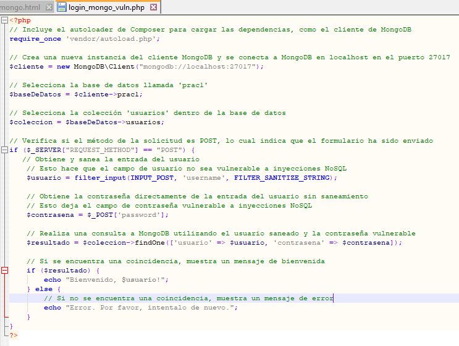The width and height of the screenshot is (459, 346).
Task: Collapse the REQUEST_METHOD if block fold marker
Action: [4, 150]
